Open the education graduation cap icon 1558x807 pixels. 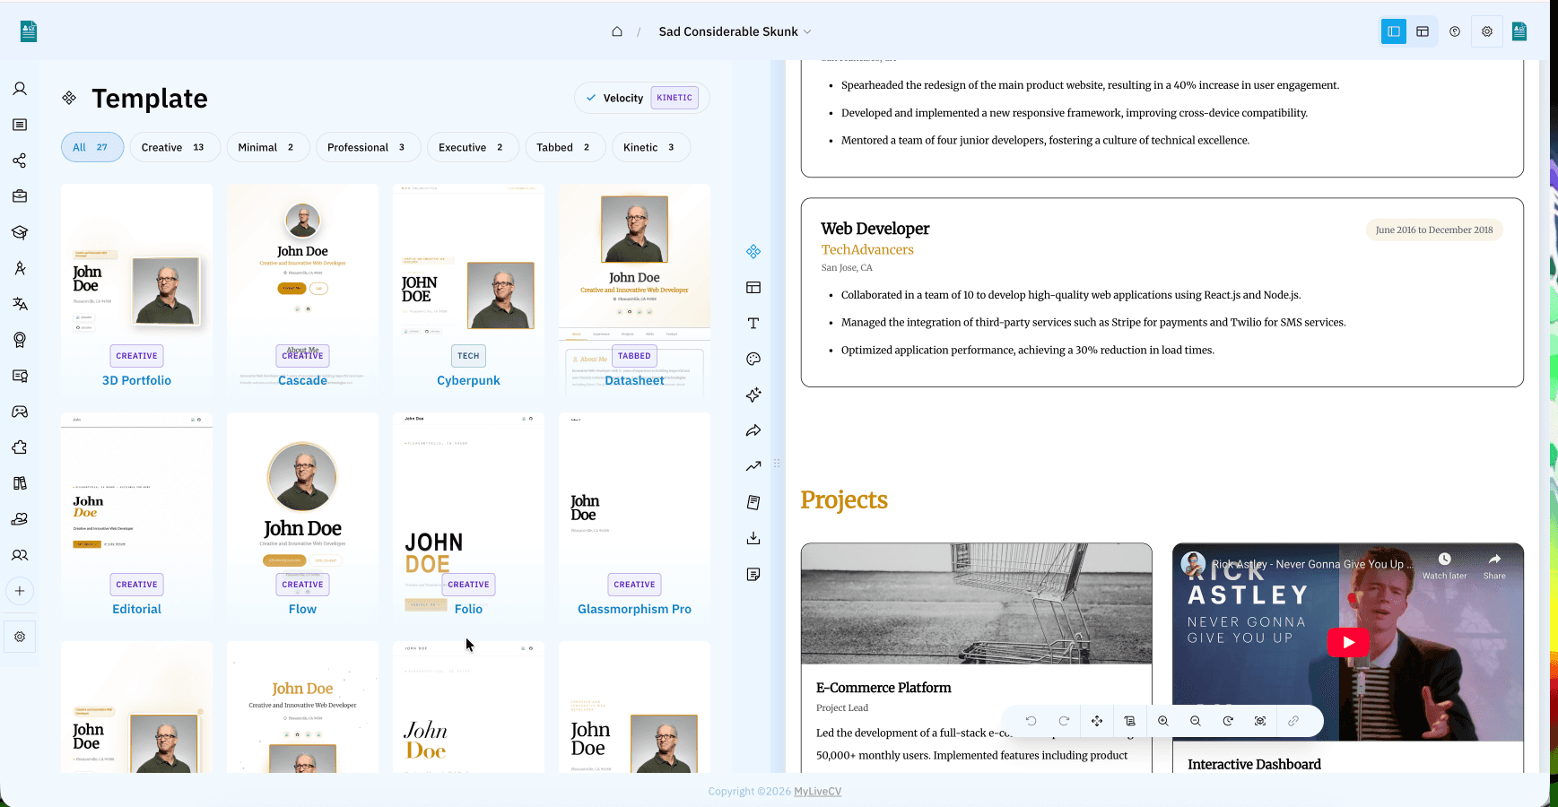tap(20, 232)
